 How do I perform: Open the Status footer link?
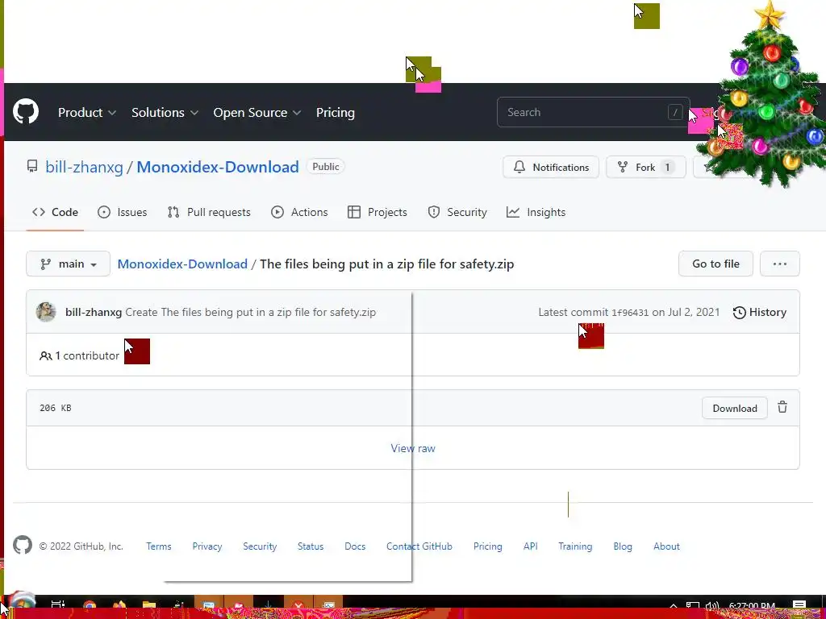(311, 546)
